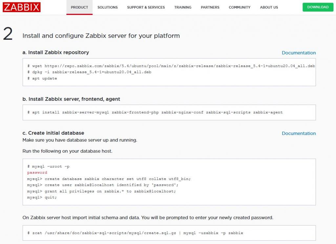Open the PRODUCT menu
Screen dimensions: 336x244
(x=79, y=7)
